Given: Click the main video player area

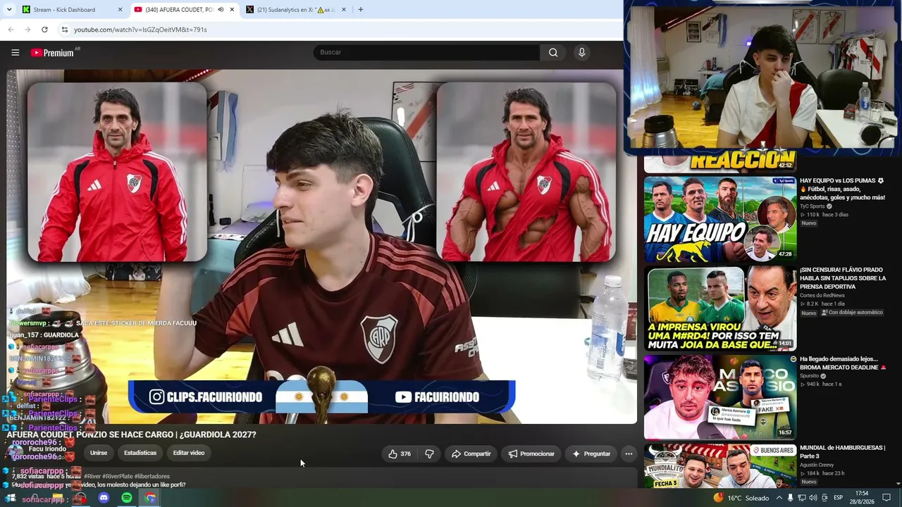Looking at the screenshot, I should [x=321, y=246].
